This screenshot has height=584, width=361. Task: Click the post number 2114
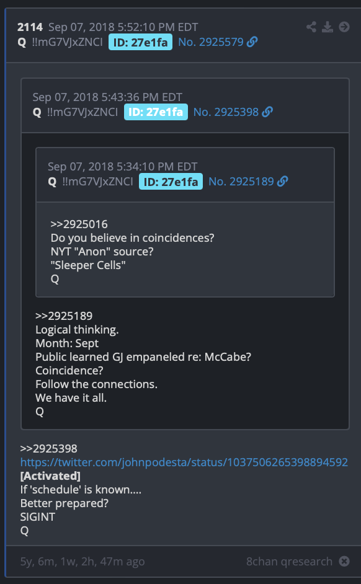point(30,27)
